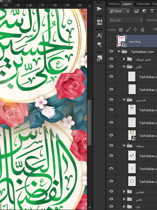The height and width of the screenshot is (210, 157).
Task: Open the Styles fx panel icon
Action: [x=99, y=58]
